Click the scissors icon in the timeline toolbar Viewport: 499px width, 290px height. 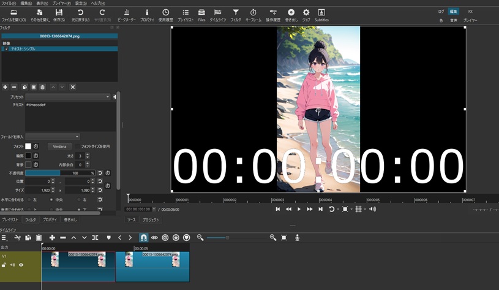click(18, 237)
